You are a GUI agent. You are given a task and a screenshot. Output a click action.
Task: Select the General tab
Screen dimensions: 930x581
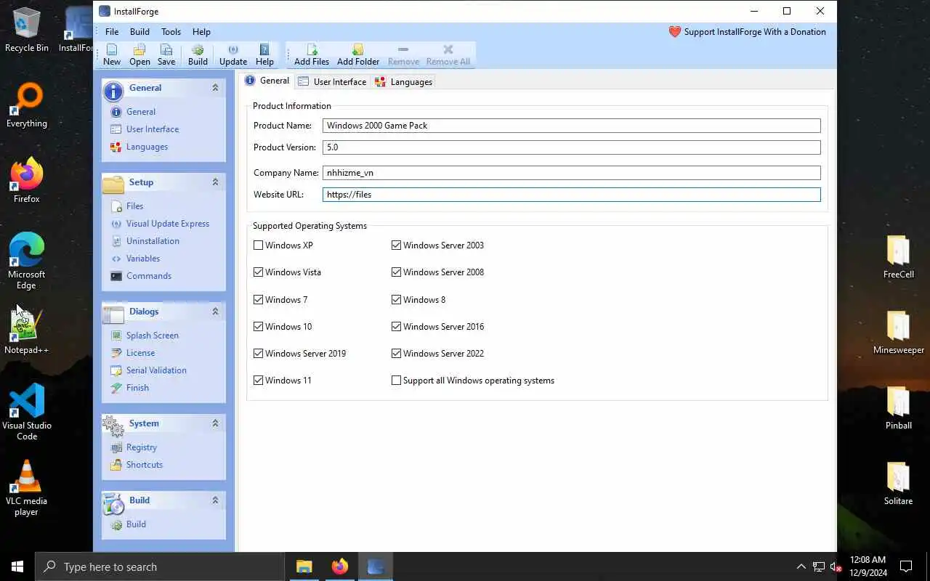coord(267,81)
